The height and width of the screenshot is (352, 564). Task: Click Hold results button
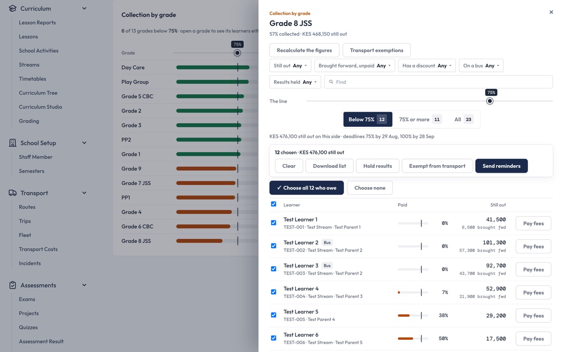(377, 166)
